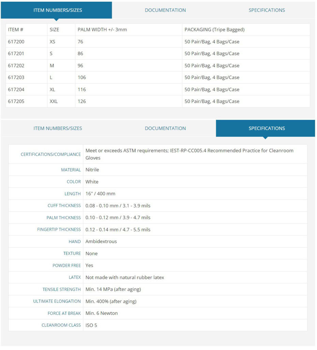Image resolution: width=317 pixels, height=350 pixels.
Task: Select item number 617205
Action: coord(16,101)
